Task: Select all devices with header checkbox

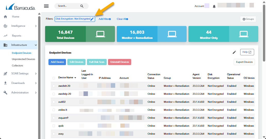Action: [x=54, y=78]
